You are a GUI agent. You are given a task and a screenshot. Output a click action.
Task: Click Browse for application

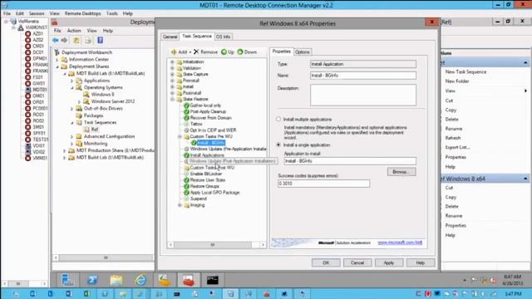tap(401, 172)
